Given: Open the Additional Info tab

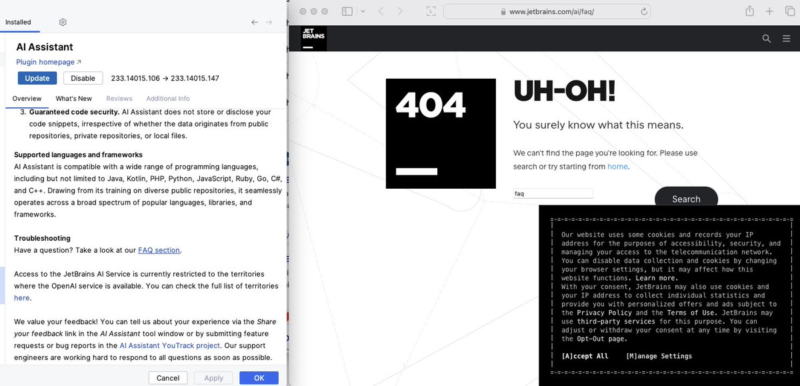Looking at the screenshot, I should point(168,99).
